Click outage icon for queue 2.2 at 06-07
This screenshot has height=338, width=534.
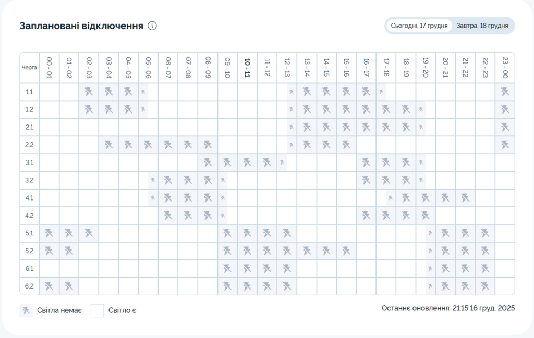(x=168, y=145)
